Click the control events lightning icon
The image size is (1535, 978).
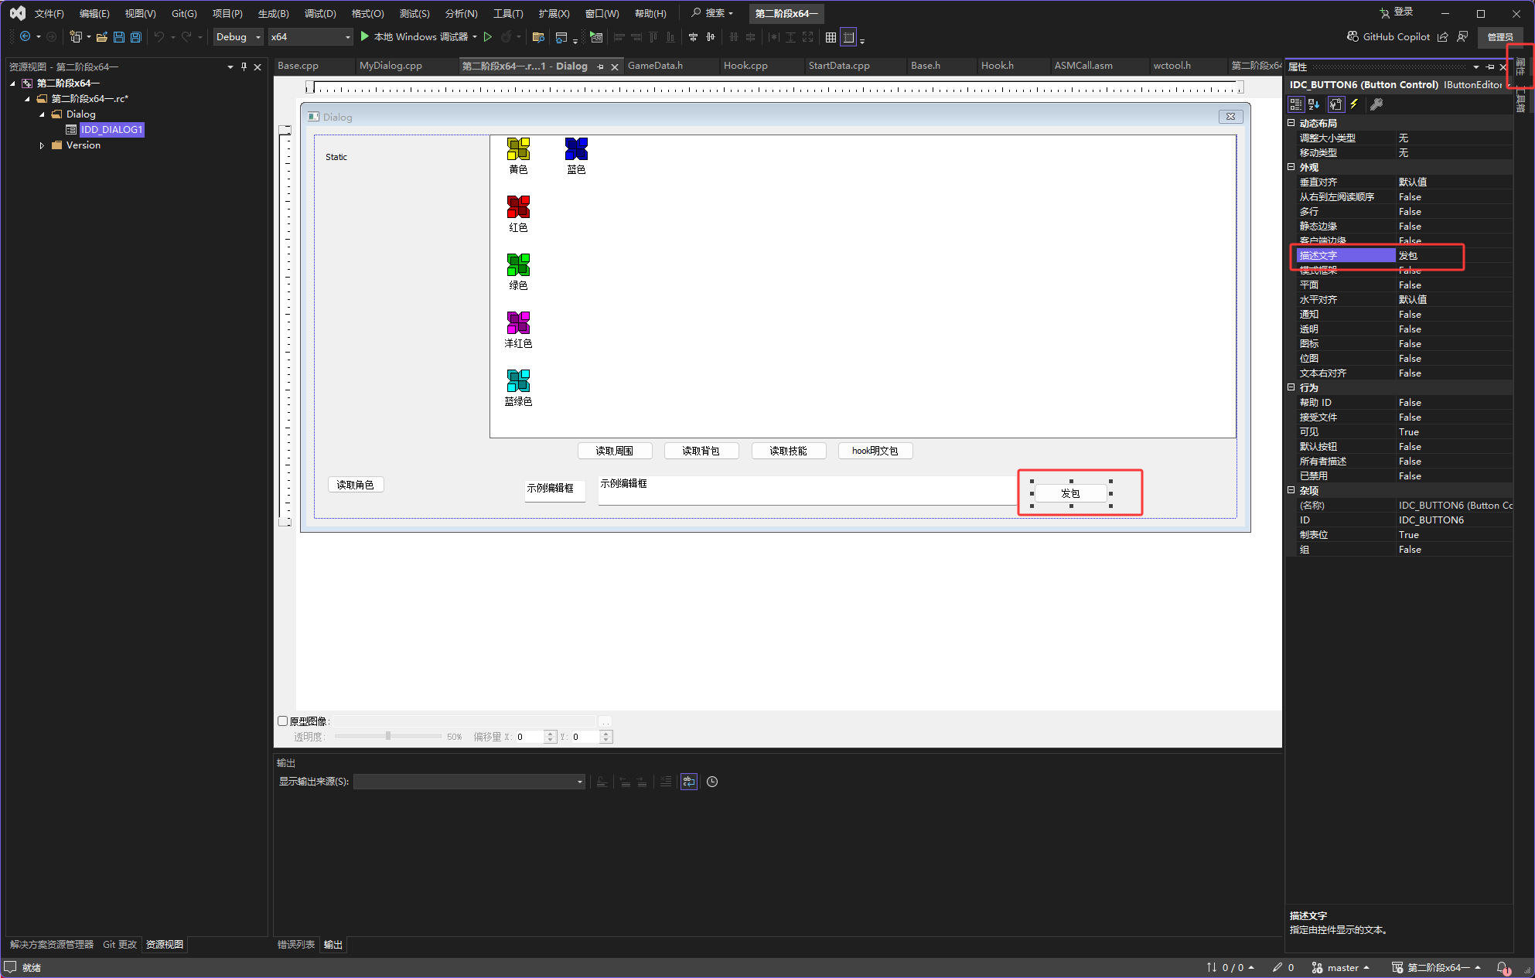pos(1354,104)
